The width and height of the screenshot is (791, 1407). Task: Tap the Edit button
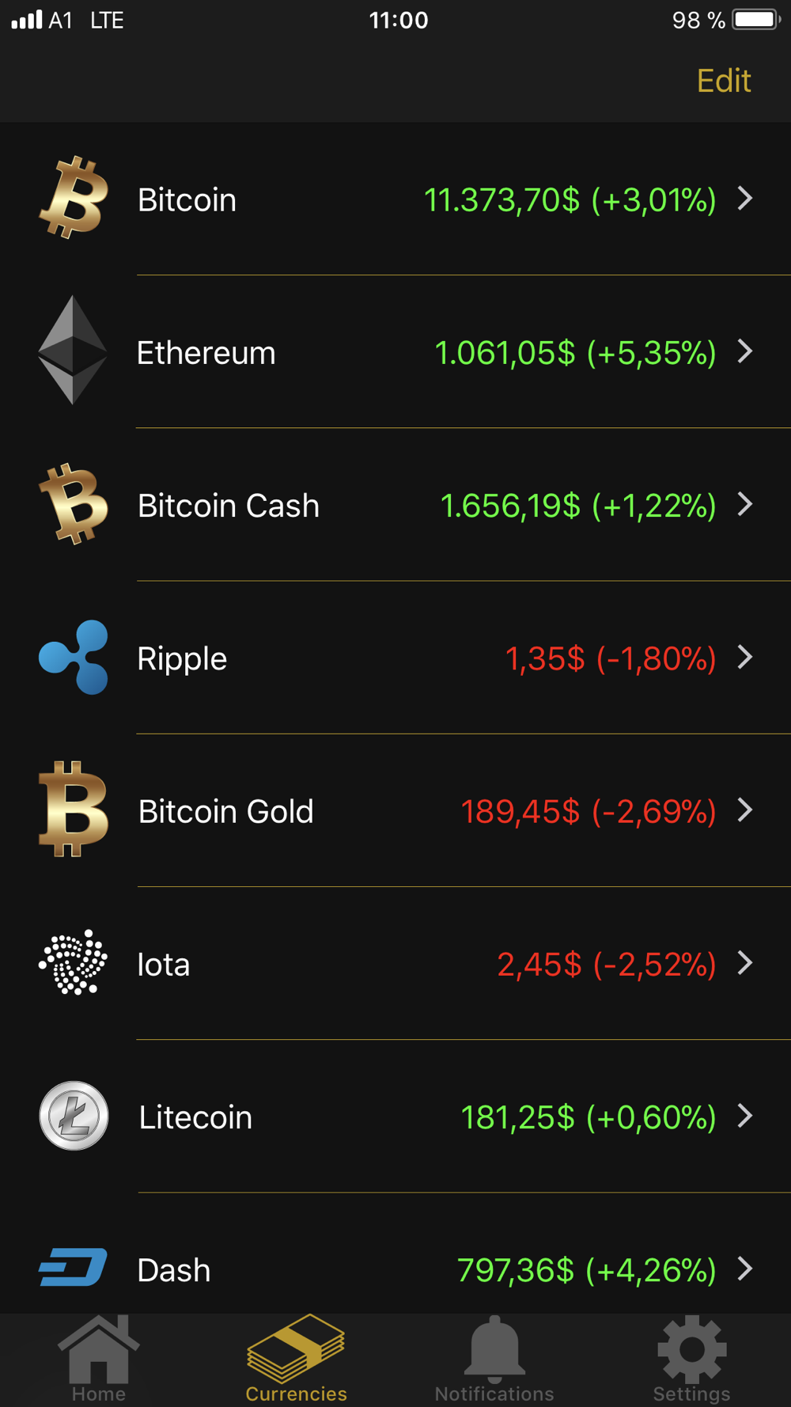pyautogui.click(x=724, y=81)
